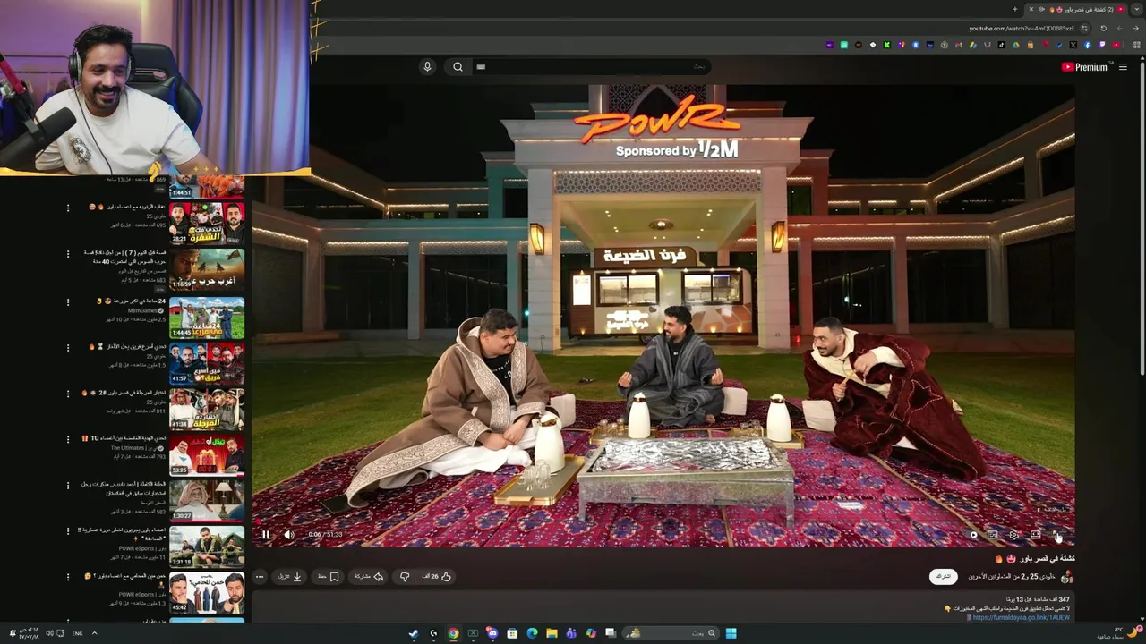The width and height of the screenshot is (1146, 644).
Task: Toggle subtitles button in the player
Action: click(993, 535)
